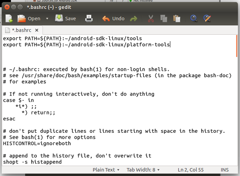Click the Ln 2, Col 55 status
This screenshot has width=240, height=176.
tap(190, 170)
